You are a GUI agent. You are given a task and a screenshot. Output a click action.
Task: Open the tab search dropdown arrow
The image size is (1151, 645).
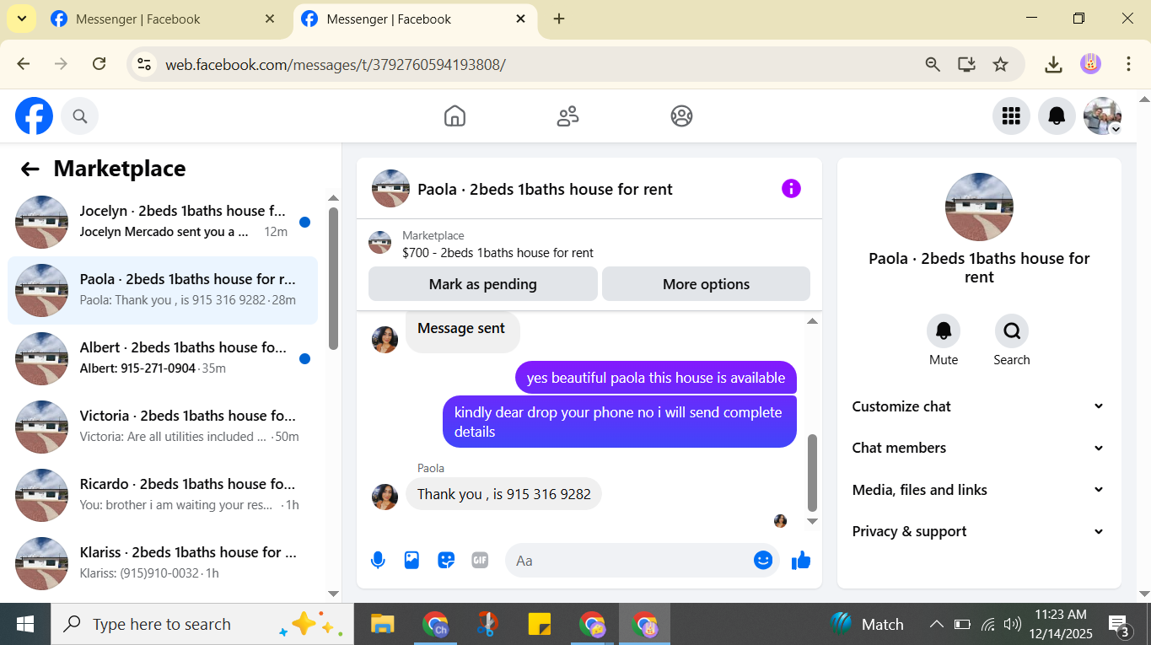point(20,19)
